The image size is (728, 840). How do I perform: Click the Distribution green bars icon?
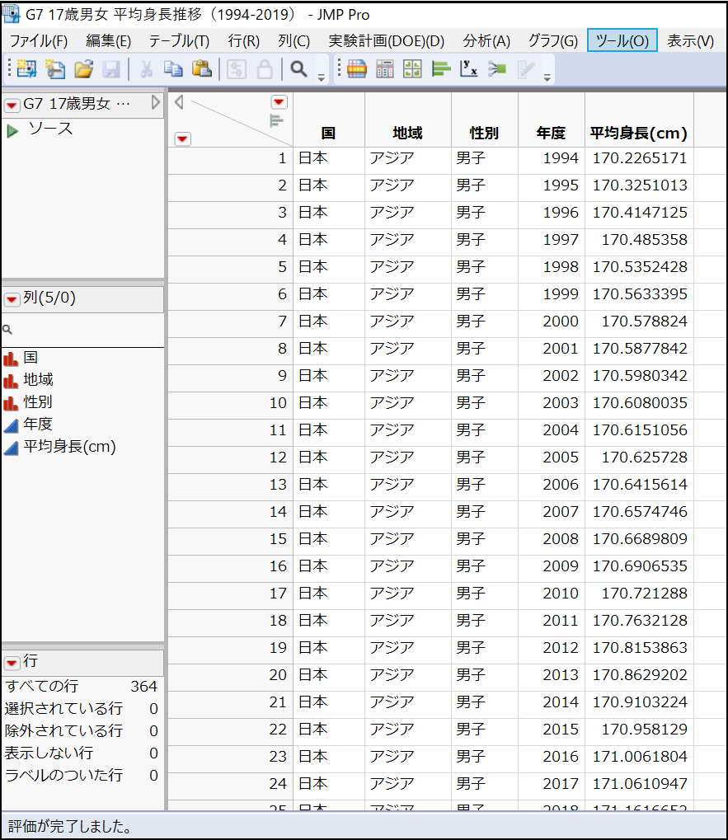click(441, 69)
